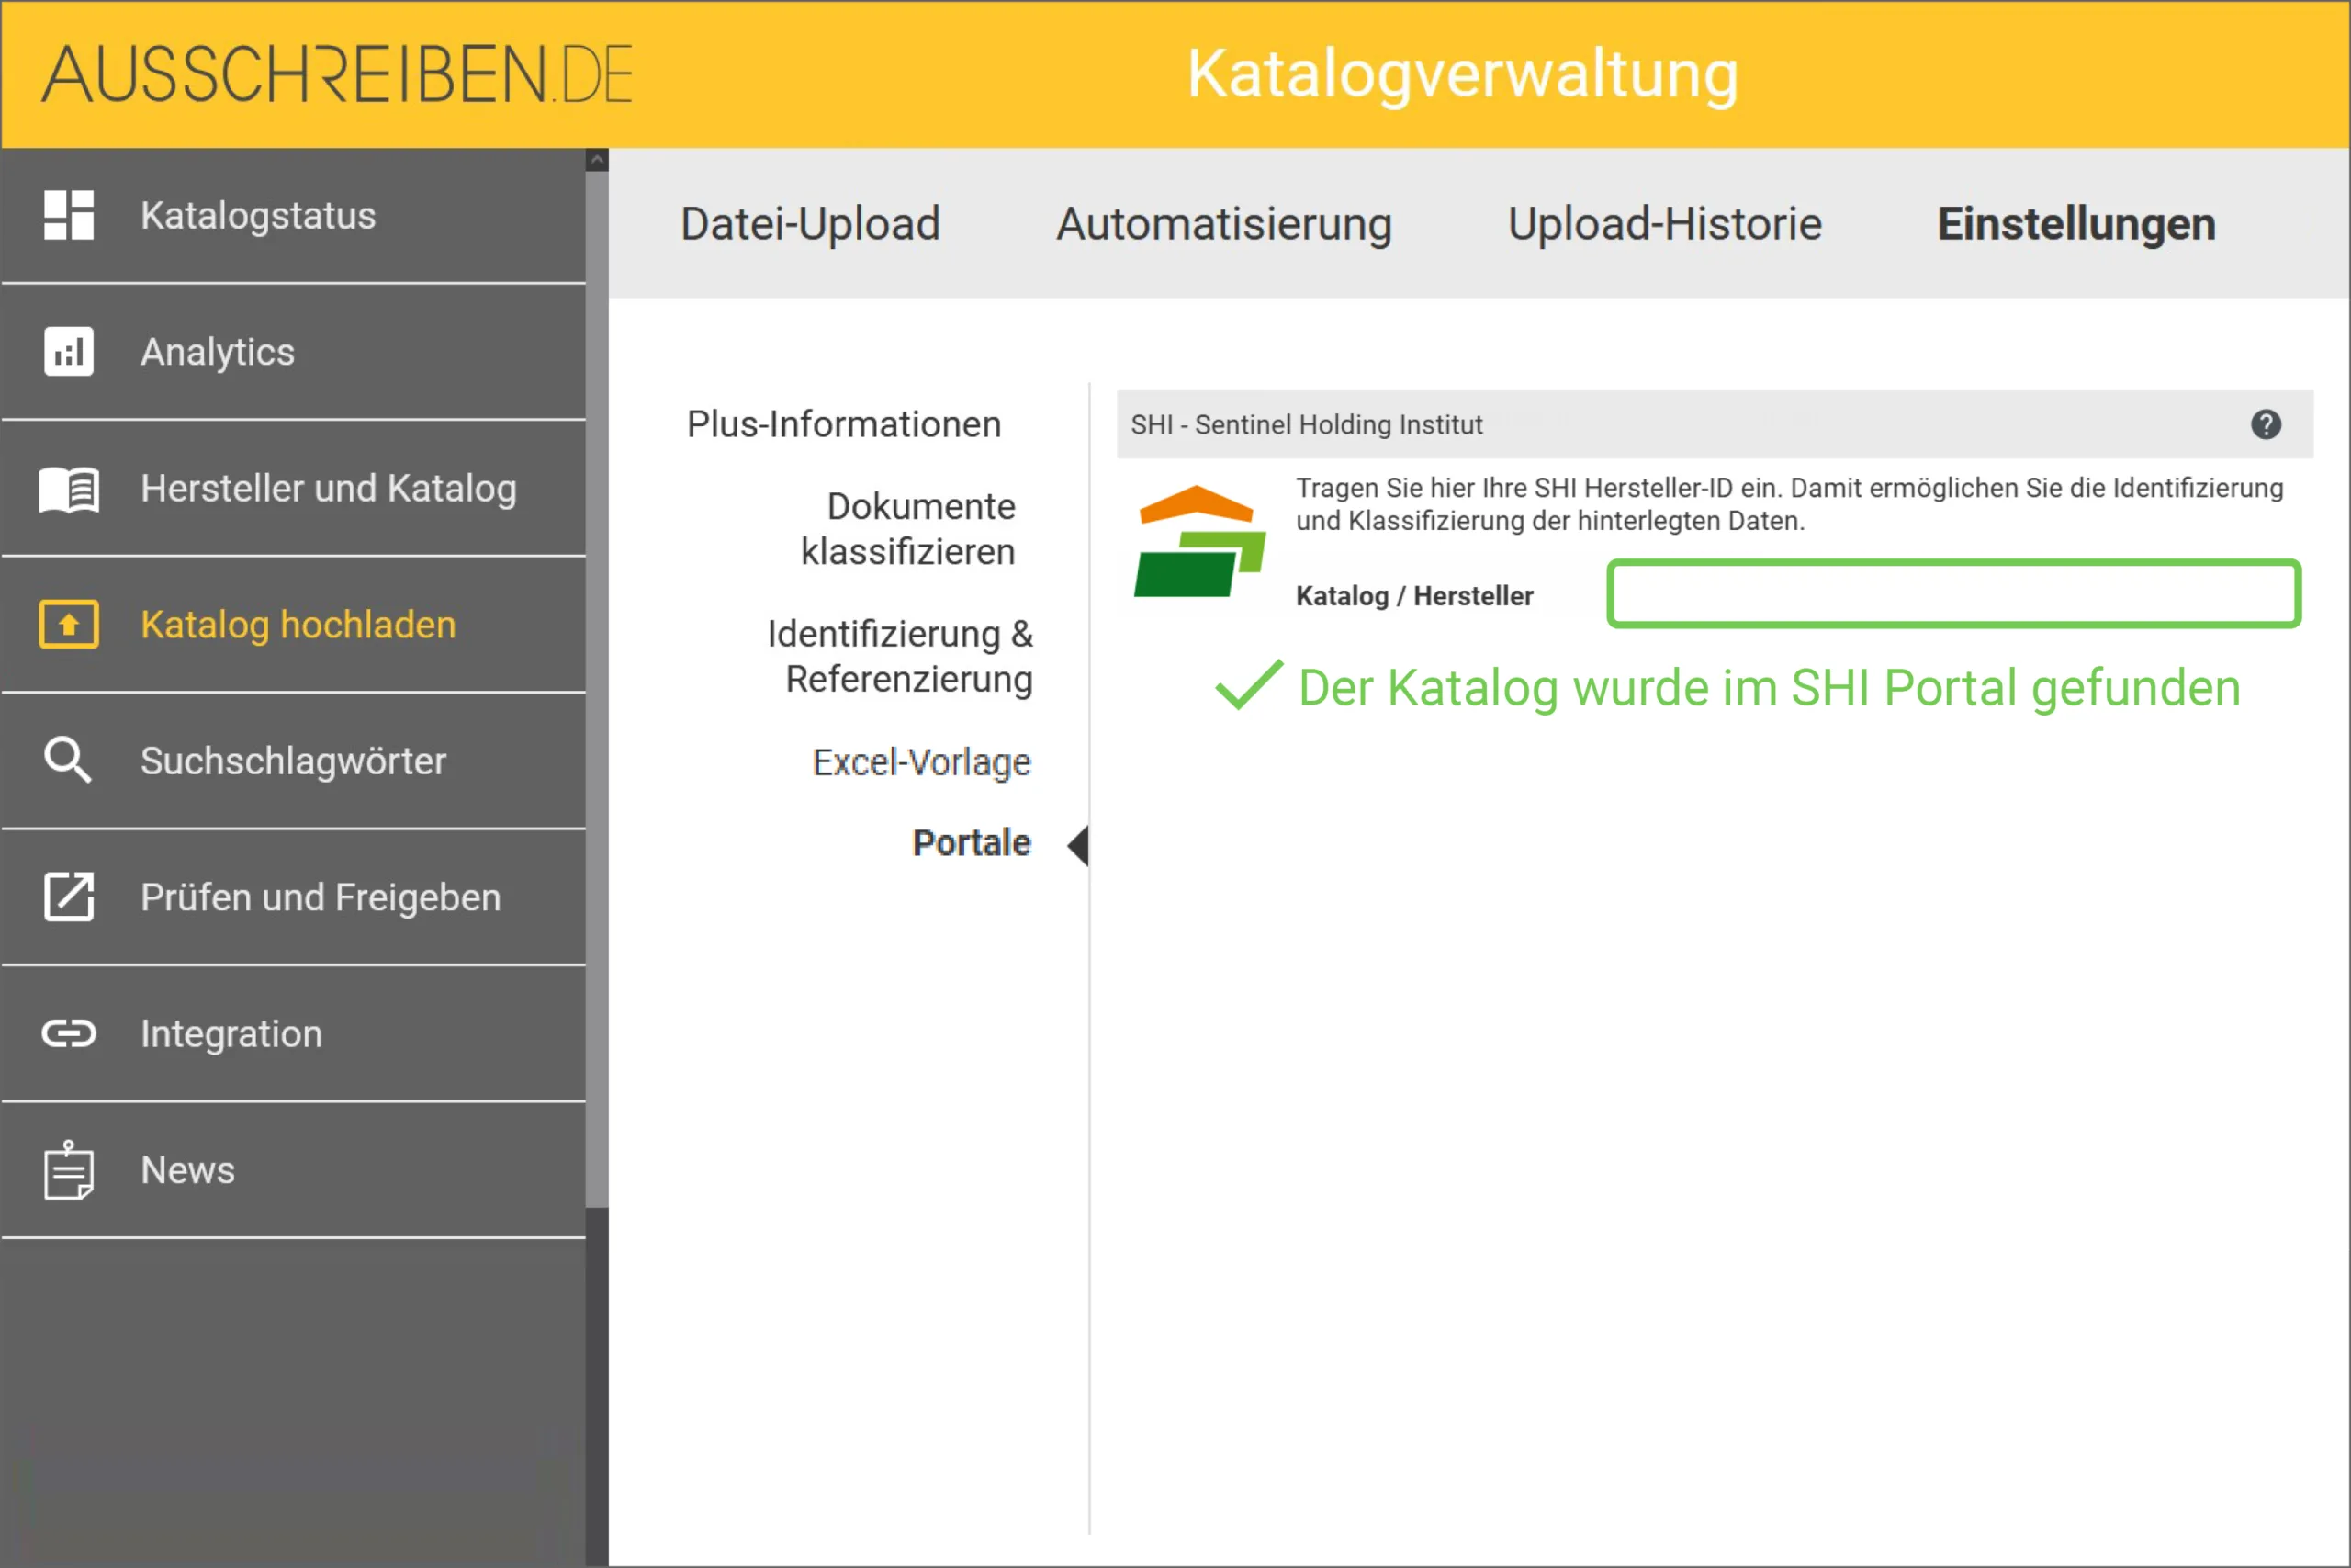Select the Einstellungen tab
Viewport: 2351px width, 1568px height.
click(2076, 223)
